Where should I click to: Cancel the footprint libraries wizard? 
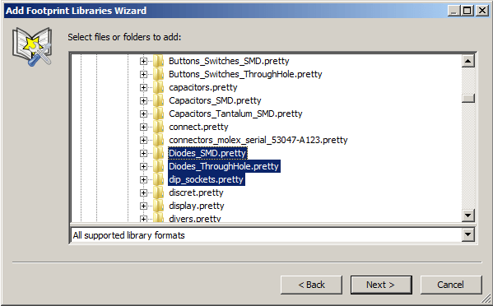[x=451, y=285]
